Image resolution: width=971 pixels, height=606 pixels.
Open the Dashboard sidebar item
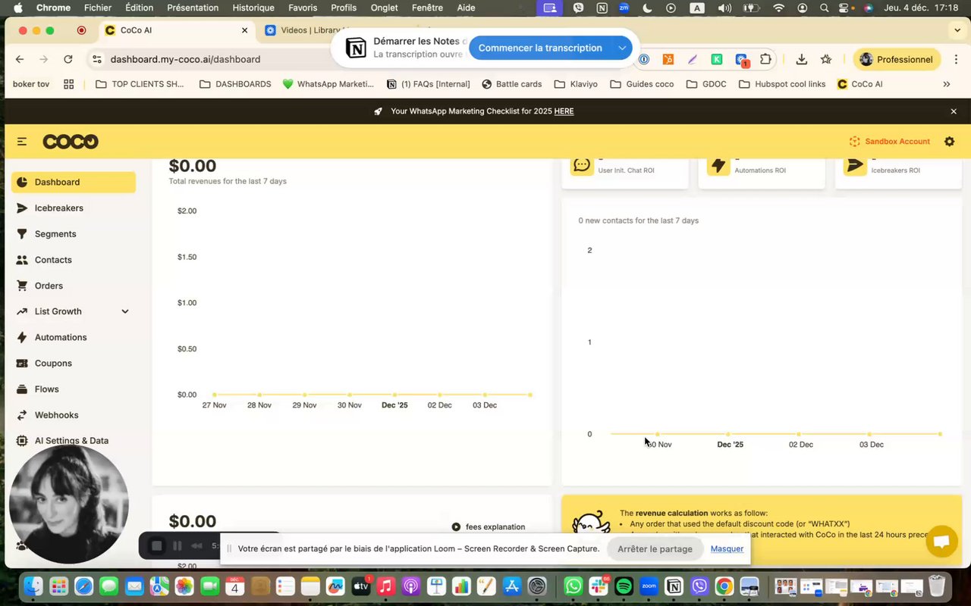pyautogui.click(x=74, y=182)
